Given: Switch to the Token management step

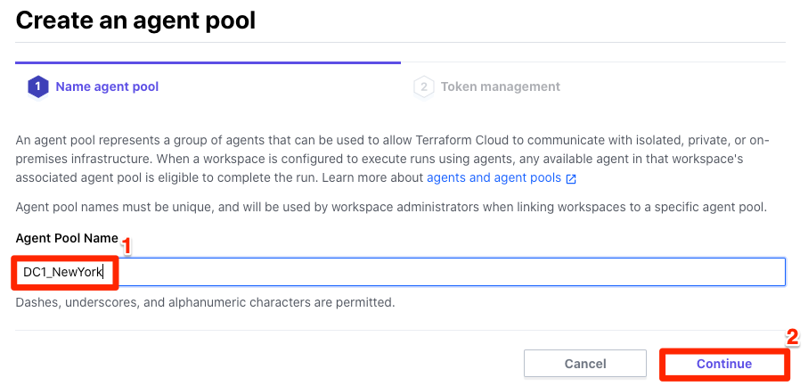Looking at the screenshot, I should (501, 86).
